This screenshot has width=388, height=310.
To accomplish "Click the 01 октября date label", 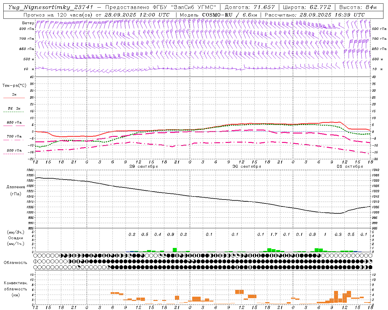I will pos(350,167).
